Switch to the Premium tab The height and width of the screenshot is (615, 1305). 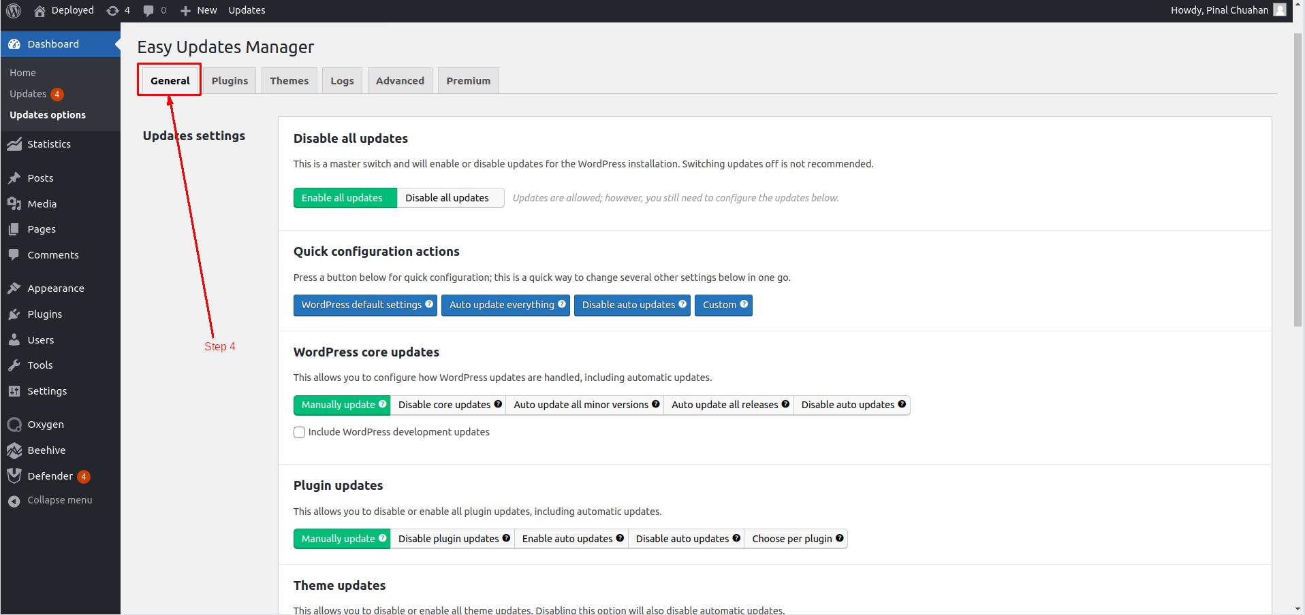(468, 80)
